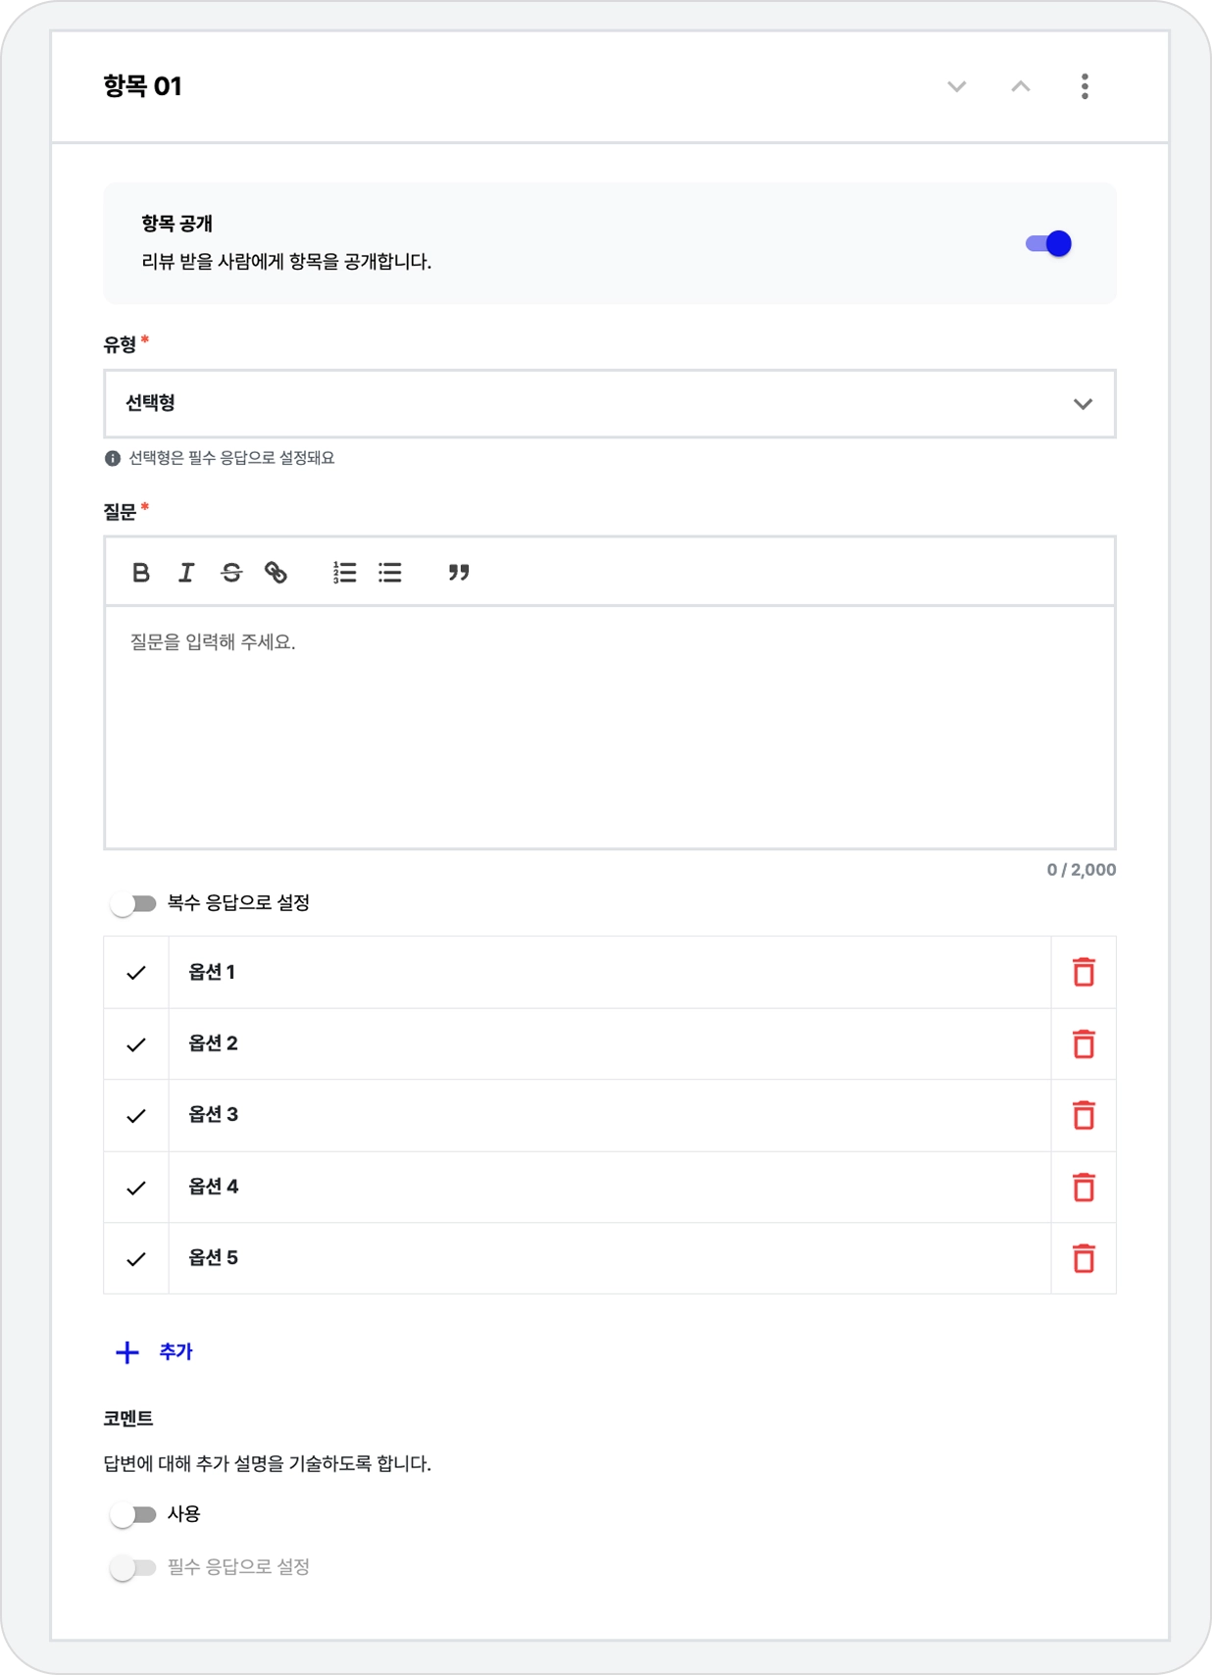1212x1675 pixels.
Task: Enable the 복수 응답으로 설정 toggle
Action: 133,903
